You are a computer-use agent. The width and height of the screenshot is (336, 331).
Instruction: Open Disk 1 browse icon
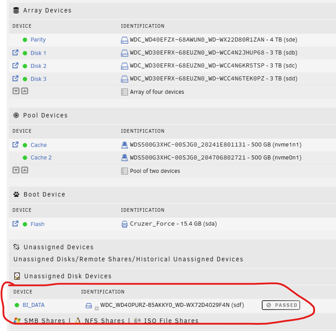(15, 52)
